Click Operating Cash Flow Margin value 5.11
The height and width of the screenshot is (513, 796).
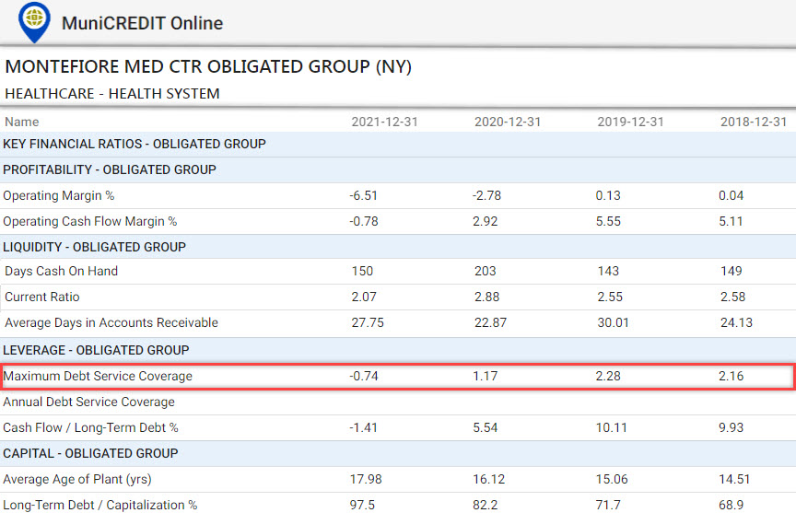point(731,222)
